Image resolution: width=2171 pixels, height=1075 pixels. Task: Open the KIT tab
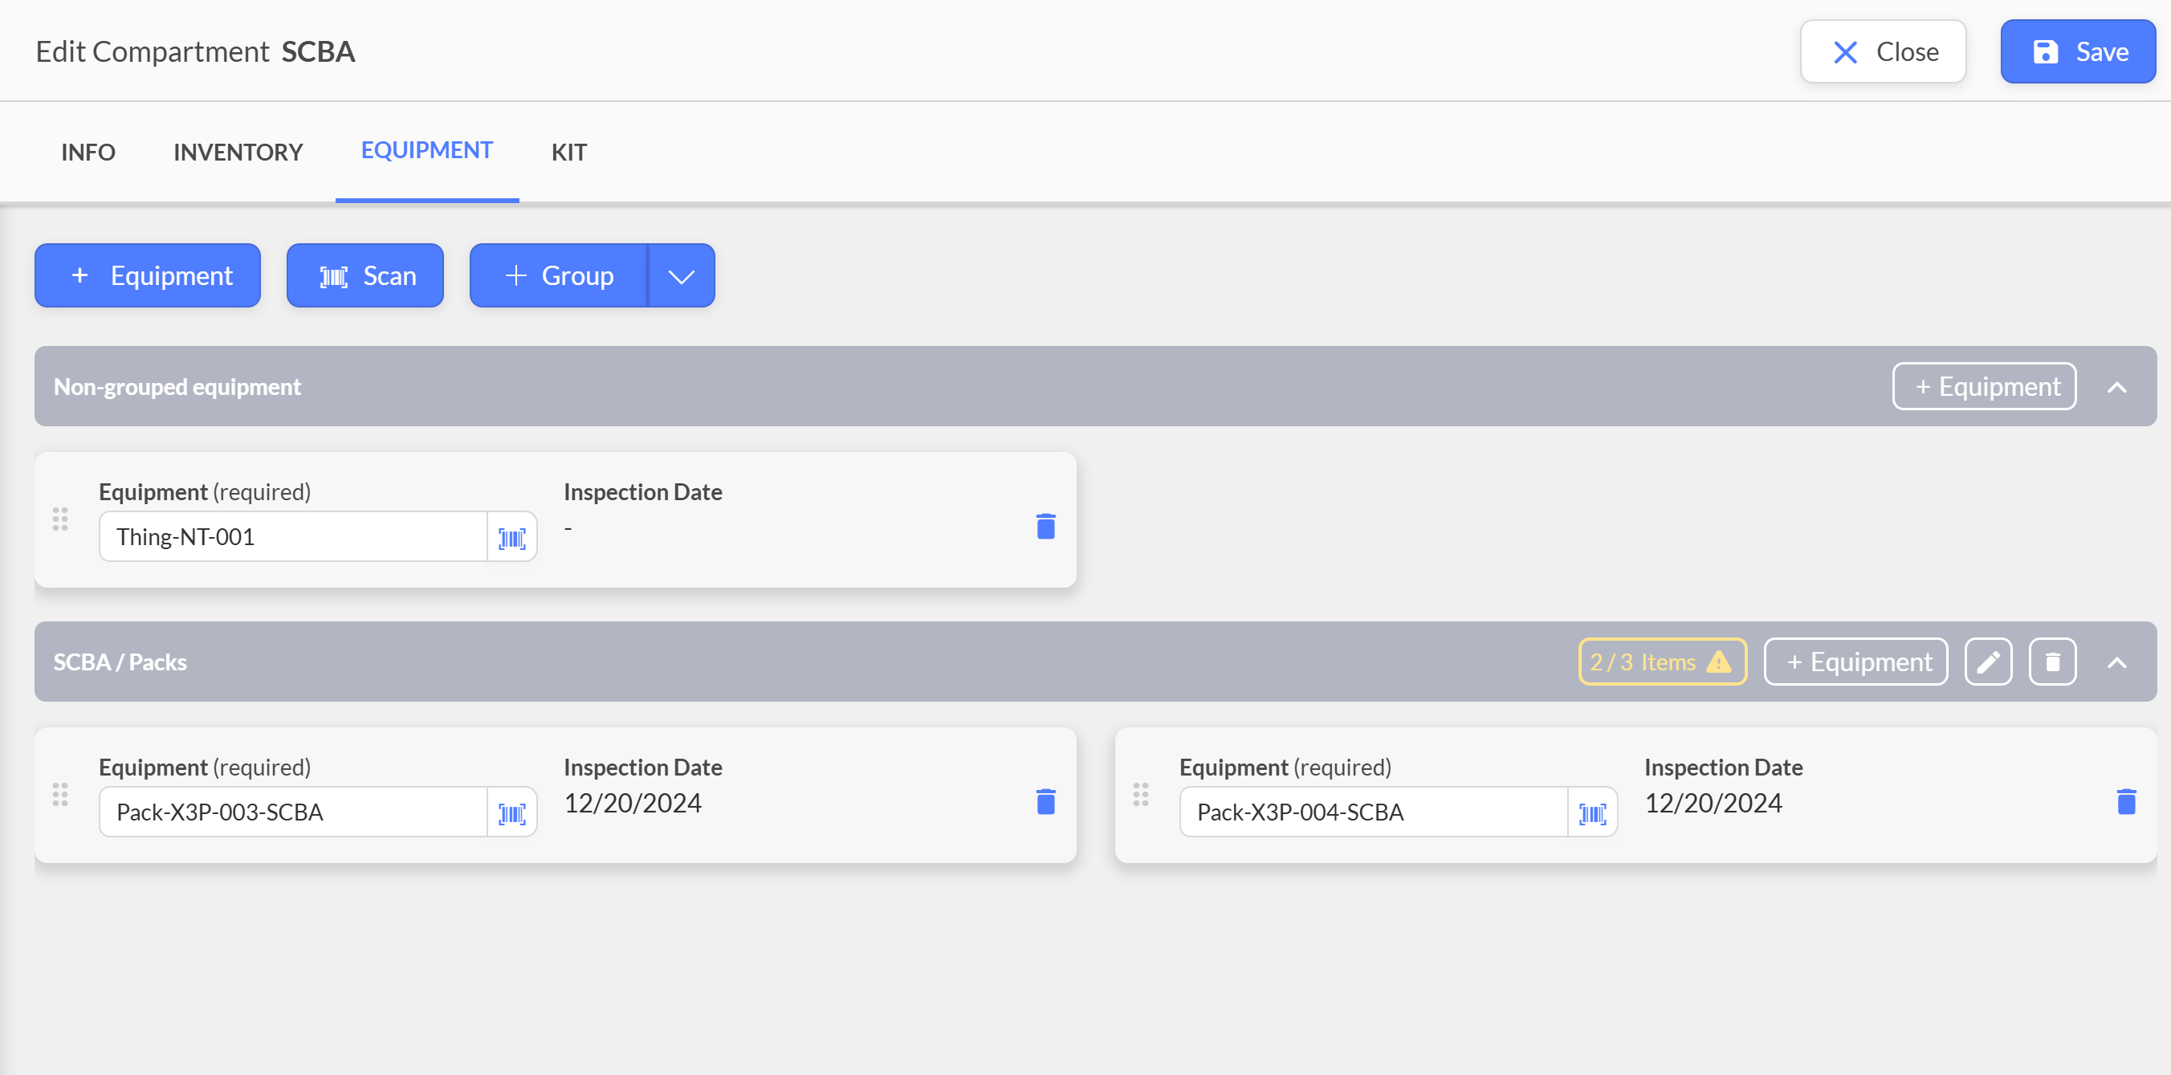(569, 153)
